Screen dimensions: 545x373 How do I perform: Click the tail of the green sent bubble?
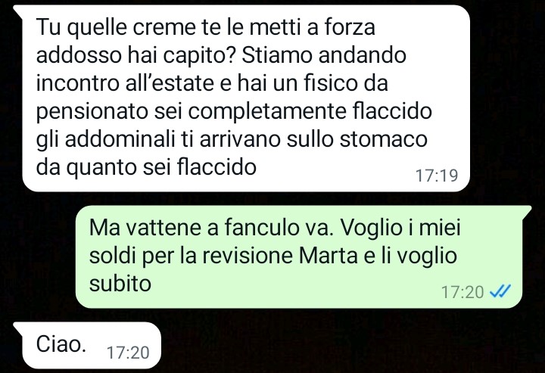[x=525, y=212]
